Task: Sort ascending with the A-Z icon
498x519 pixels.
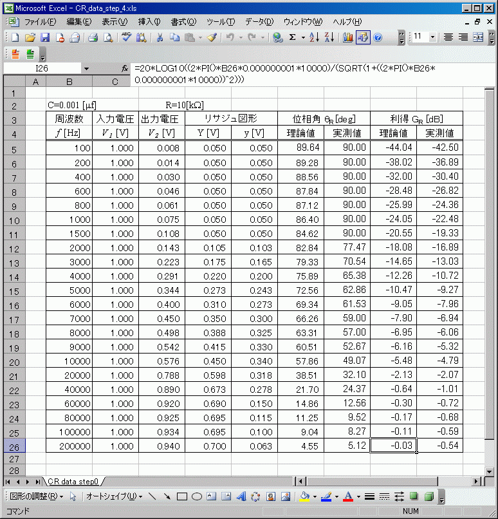Action: [314, 37]
